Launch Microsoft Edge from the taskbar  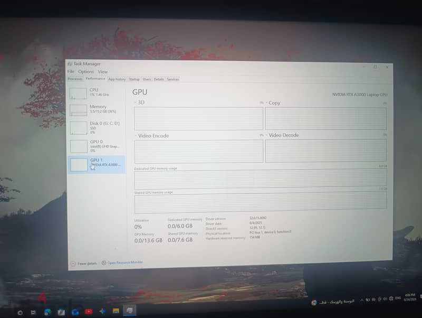[x=47, y=312]
